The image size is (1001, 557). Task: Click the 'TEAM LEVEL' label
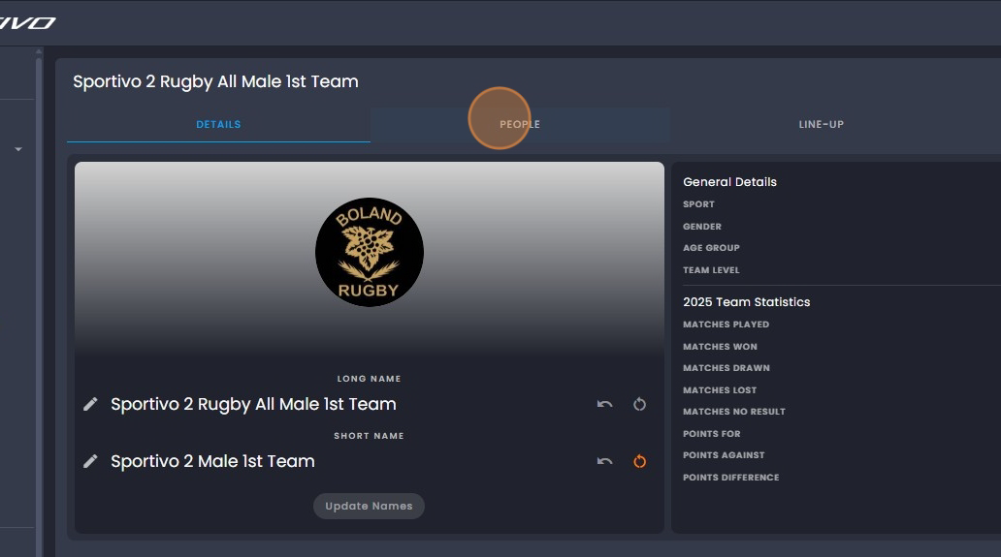(x=711, y=270)
